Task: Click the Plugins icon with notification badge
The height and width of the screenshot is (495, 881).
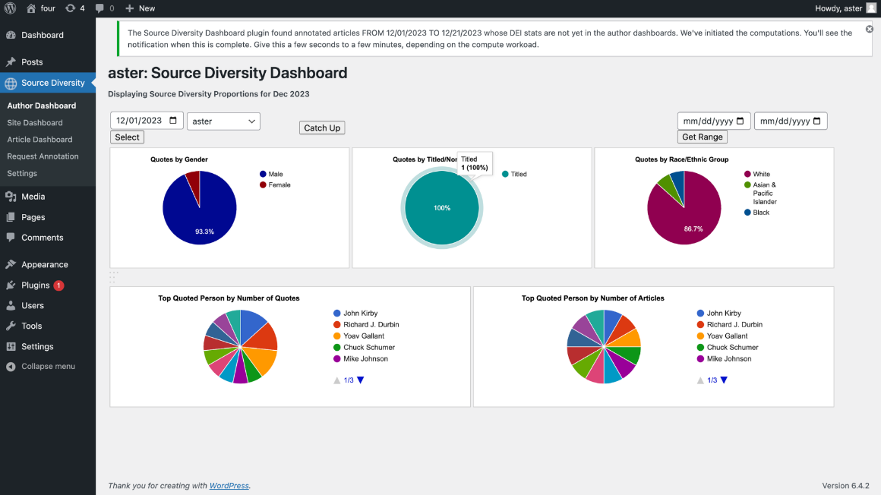Action: click(x=11, y=285)
